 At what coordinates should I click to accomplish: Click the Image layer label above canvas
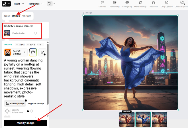tap(88, 13)
